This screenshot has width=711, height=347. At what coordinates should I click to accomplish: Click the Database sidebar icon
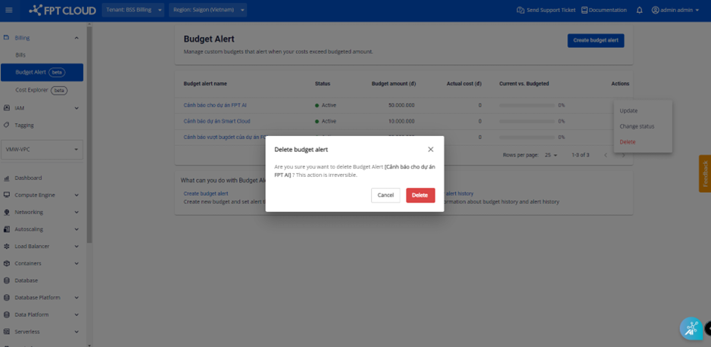pyautogui.click(x=7, y=280)
